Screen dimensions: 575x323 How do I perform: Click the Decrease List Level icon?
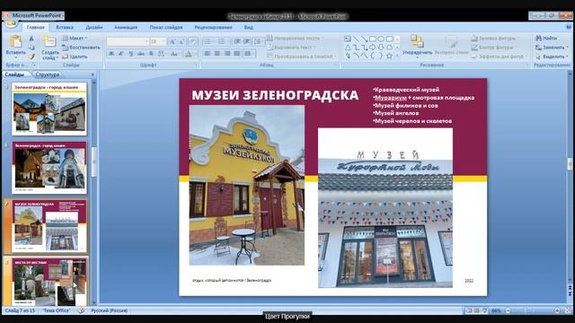[237, 42]
